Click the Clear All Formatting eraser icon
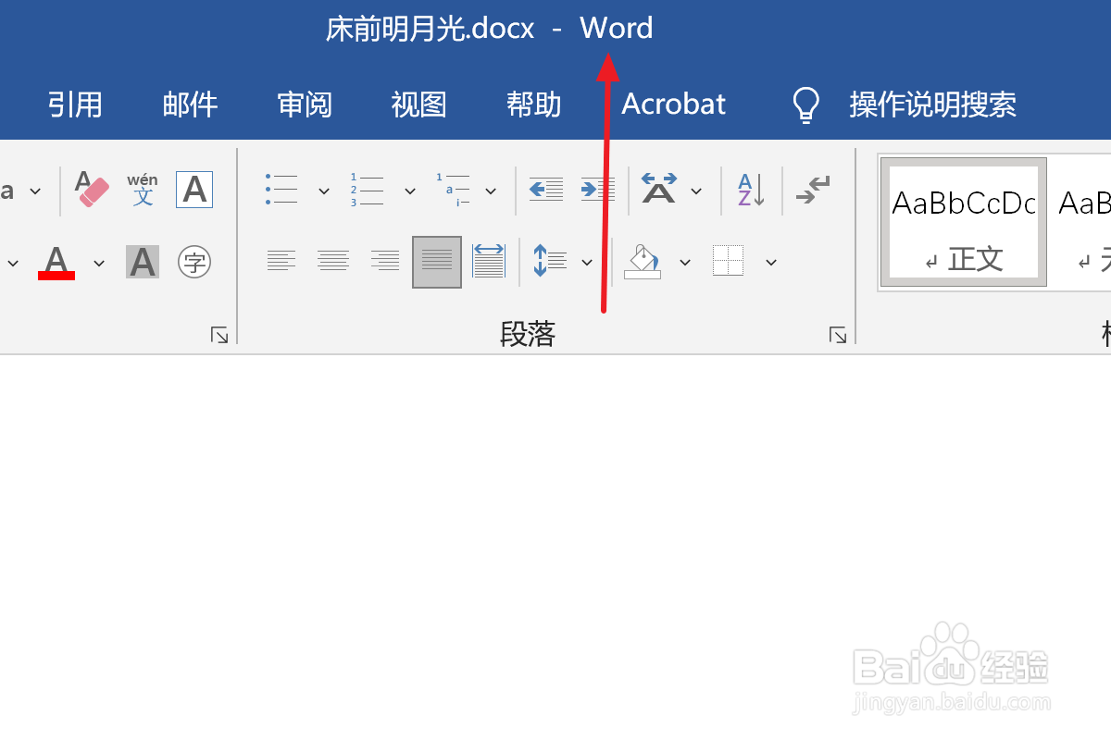The image size is (1111, 740). click(92, 189)
